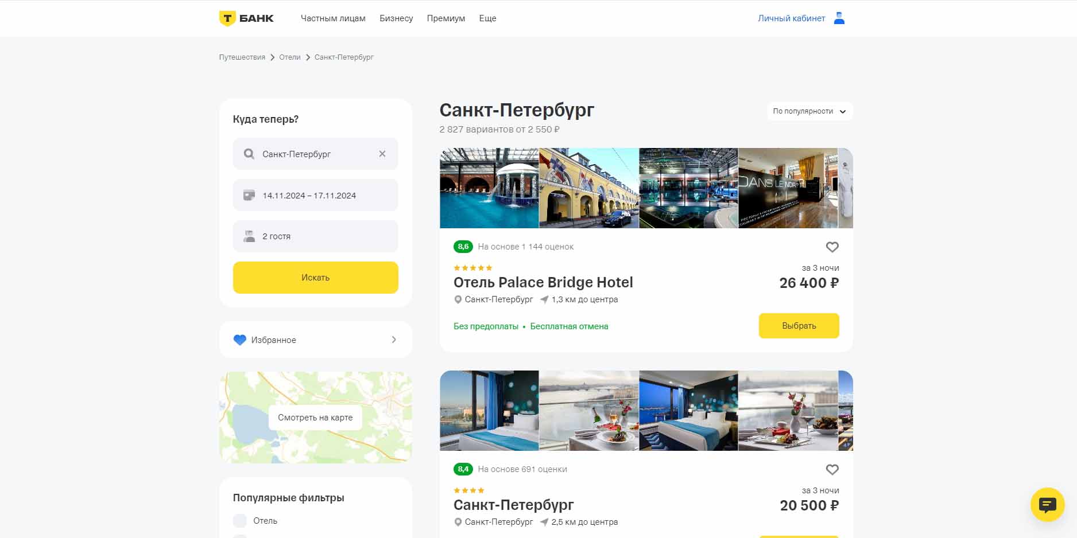Viewport: 1077px width, 538px height.
Task: Go to the Бизнесу section
Action: [x=396, y=18]
